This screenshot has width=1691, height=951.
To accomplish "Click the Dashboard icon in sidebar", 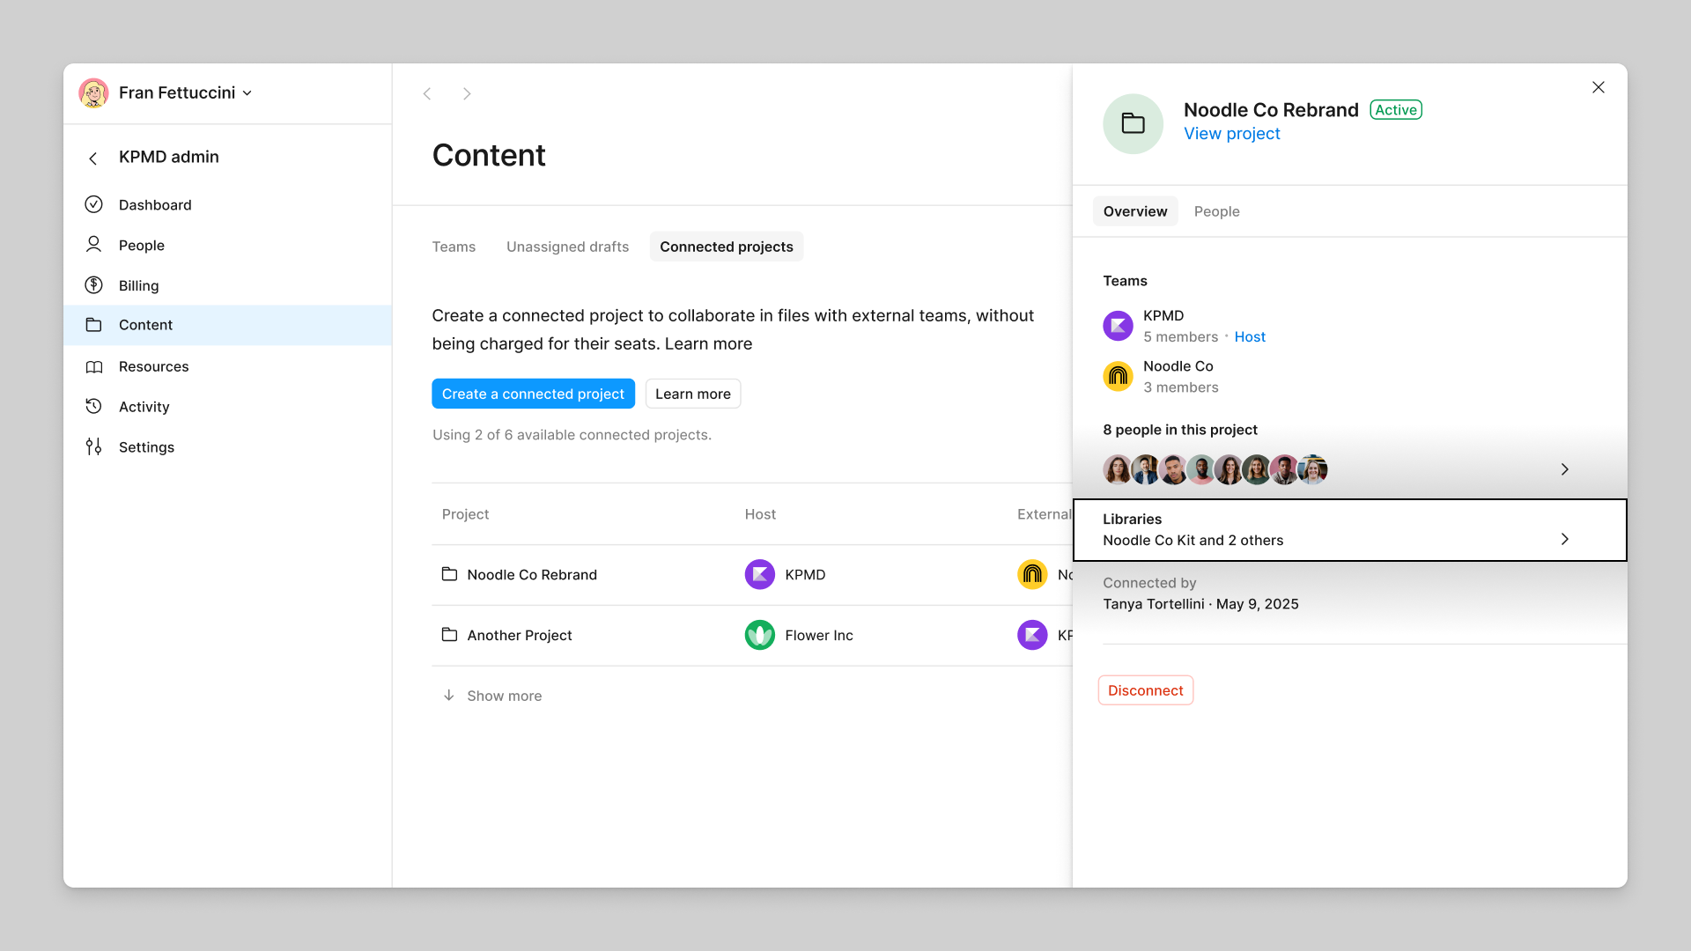I will (x=95, y=204).
